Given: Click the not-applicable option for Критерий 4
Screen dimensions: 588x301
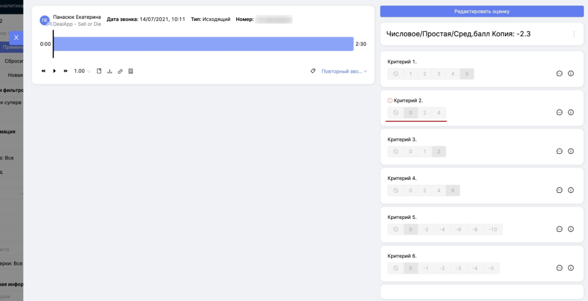Looking at the screenshot, I should [x=396, y=190].
